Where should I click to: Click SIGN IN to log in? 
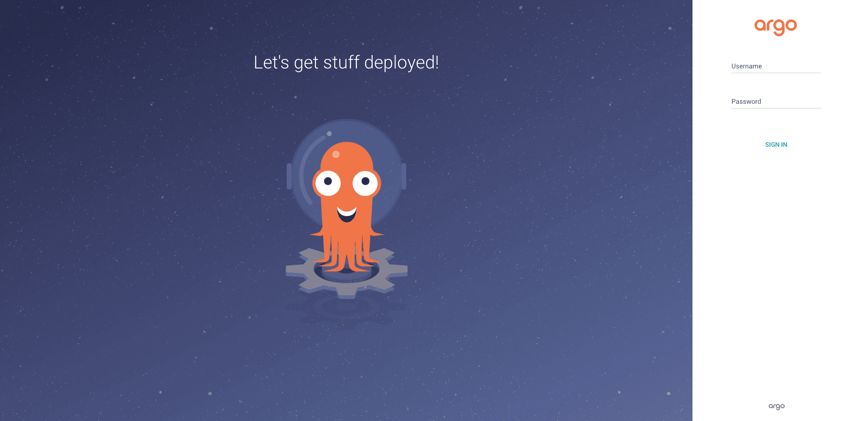(x=776, y=144)
